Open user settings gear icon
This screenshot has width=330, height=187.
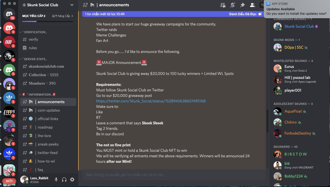tap(72, 180)
